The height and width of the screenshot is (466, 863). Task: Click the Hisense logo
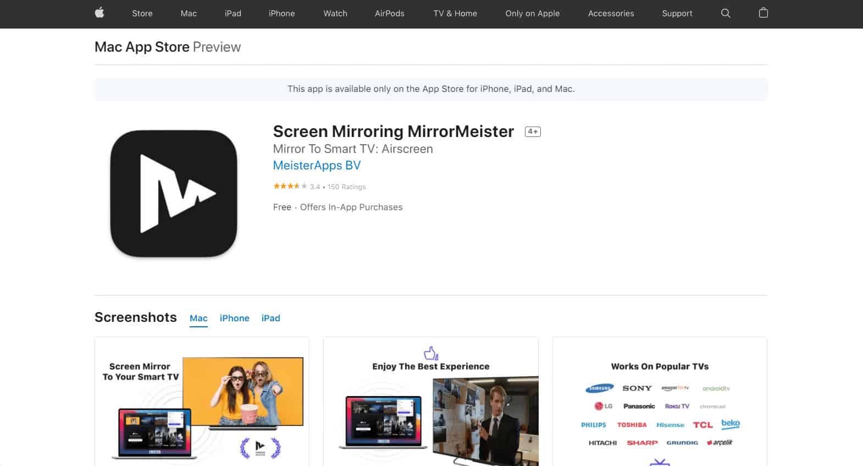click(671, 425)
